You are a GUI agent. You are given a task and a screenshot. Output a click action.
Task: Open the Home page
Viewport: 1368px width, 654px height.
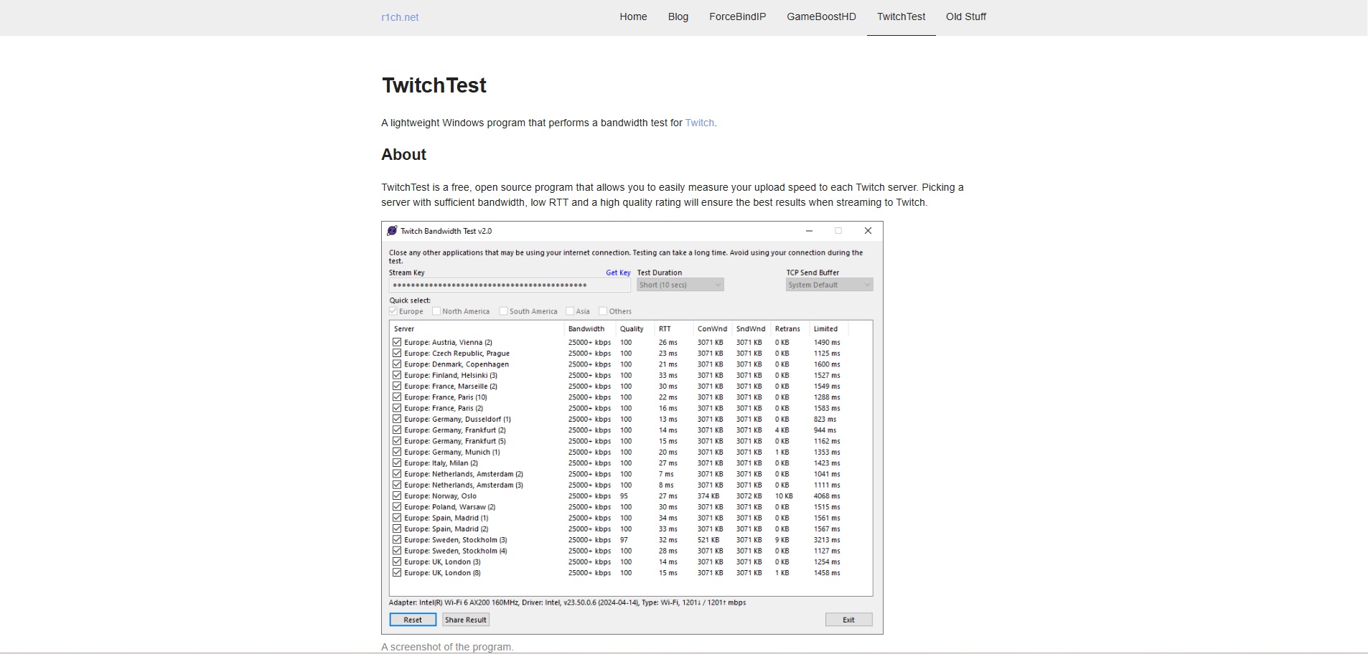click(x=633, y=16)
